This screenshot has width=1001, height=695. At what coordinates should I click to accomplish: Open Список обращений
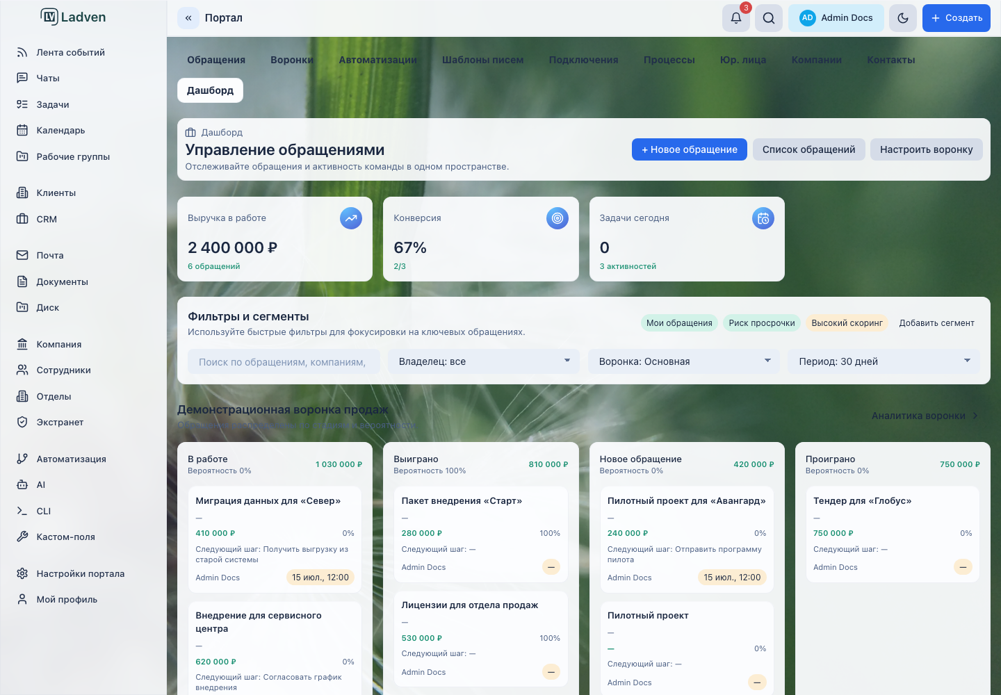809,149
